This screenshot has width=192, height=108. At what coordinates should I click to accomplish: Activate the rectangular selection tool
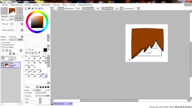(26, 50)
